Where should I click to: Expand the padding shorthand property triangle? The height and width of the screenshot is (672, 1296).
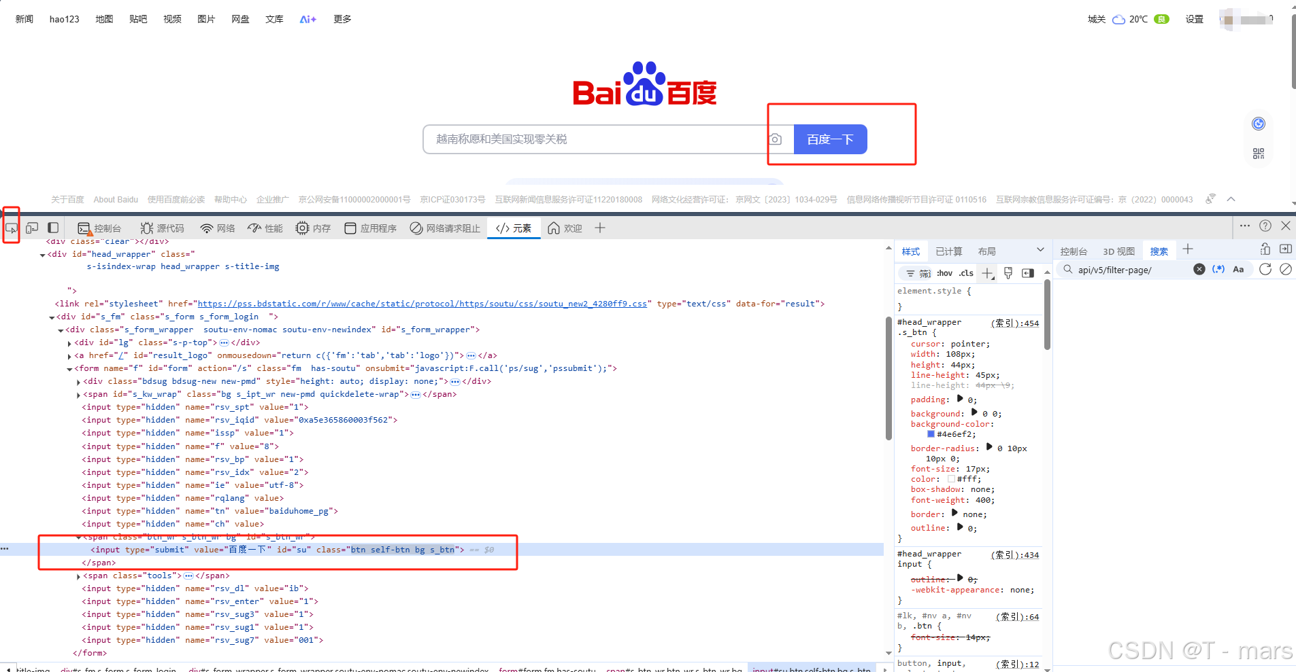click(x=960, y=399)
